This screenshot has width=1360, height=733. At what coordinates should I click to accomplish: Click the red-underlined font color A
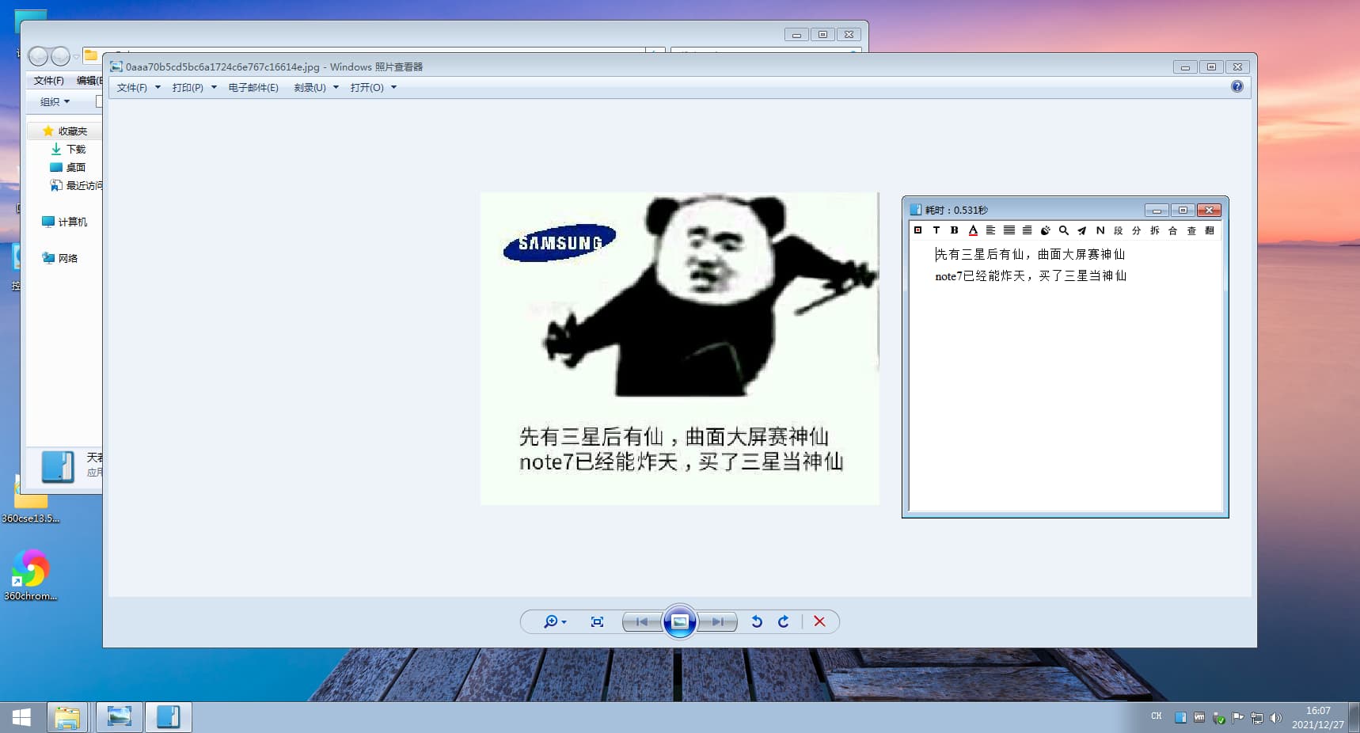pyautogui.click(x=973, y=230)
